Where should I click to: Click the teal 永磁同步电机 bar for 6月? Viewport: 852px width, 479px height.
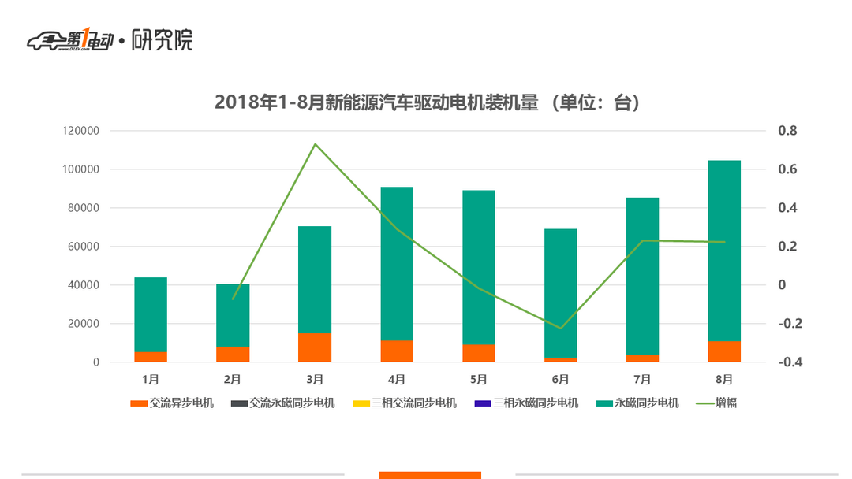click(x=560, y=294)
